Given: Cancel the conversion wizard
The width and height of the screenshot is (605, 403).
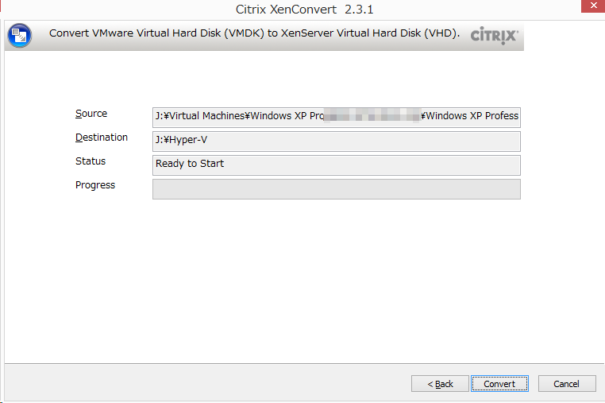Looking at the screenshot, I should click(x=566, y=384).
